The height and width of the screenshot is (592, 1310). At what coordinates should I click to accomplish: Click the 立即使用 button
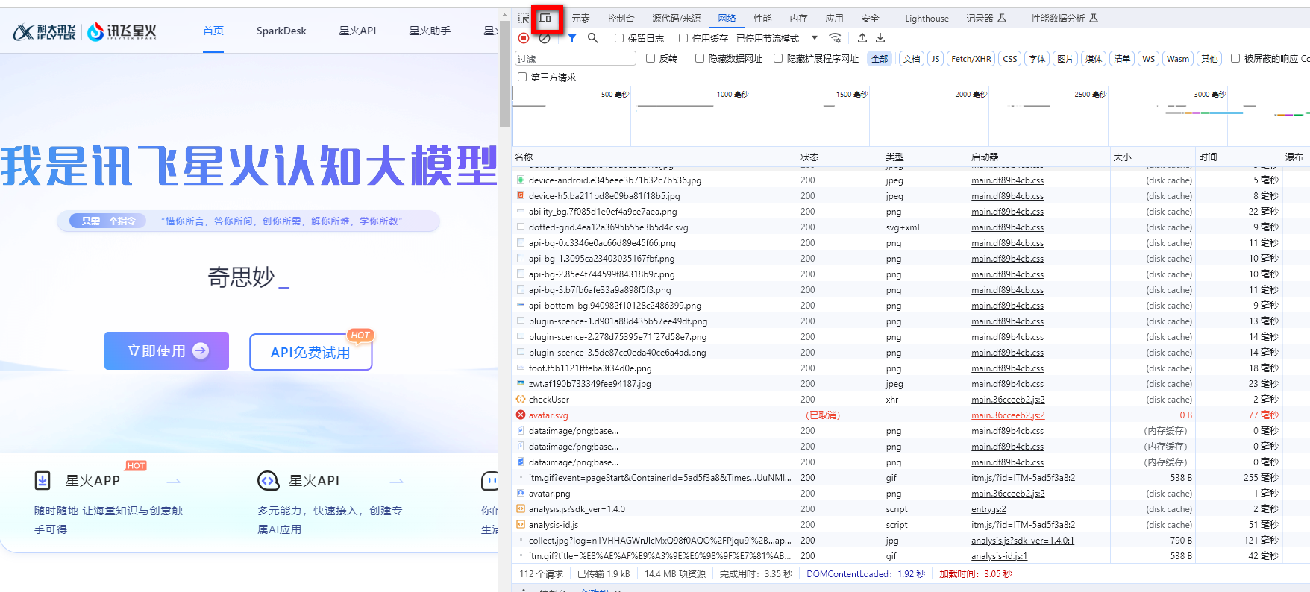(x=166, y=350)
